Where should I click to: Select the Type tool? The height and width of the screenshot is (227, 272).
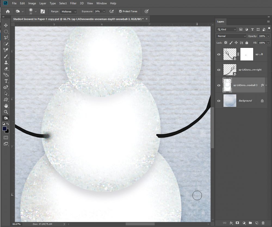coord(6,81)
